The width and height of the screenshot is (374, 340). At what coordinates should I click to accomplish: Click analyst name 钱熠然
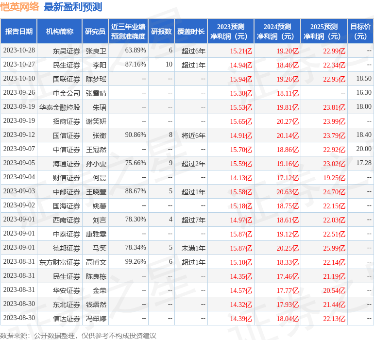point(96,304)
